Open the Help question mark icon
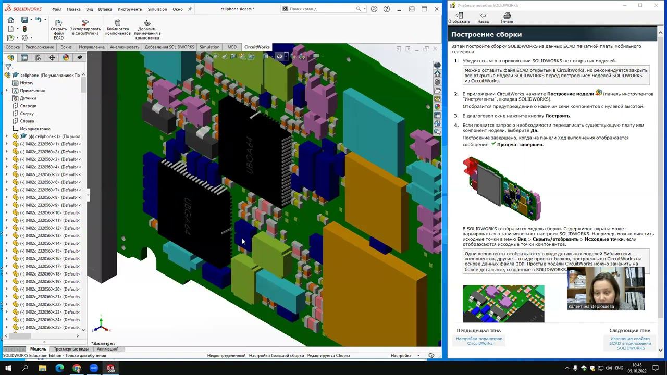The image size is (667, 375). (386, 9)
